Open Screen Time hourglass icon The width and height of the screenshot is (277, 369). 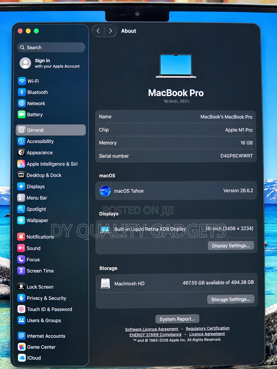tap(21, 271)
